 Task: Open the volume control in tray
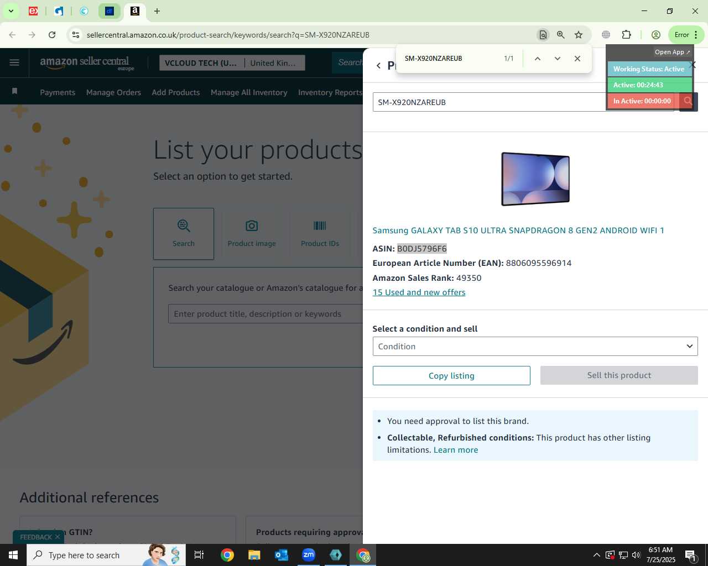(636, 555)
